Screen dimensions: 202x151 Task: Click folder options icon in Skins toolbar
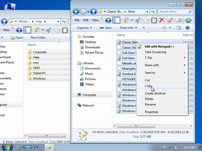[x=125, y=20]
